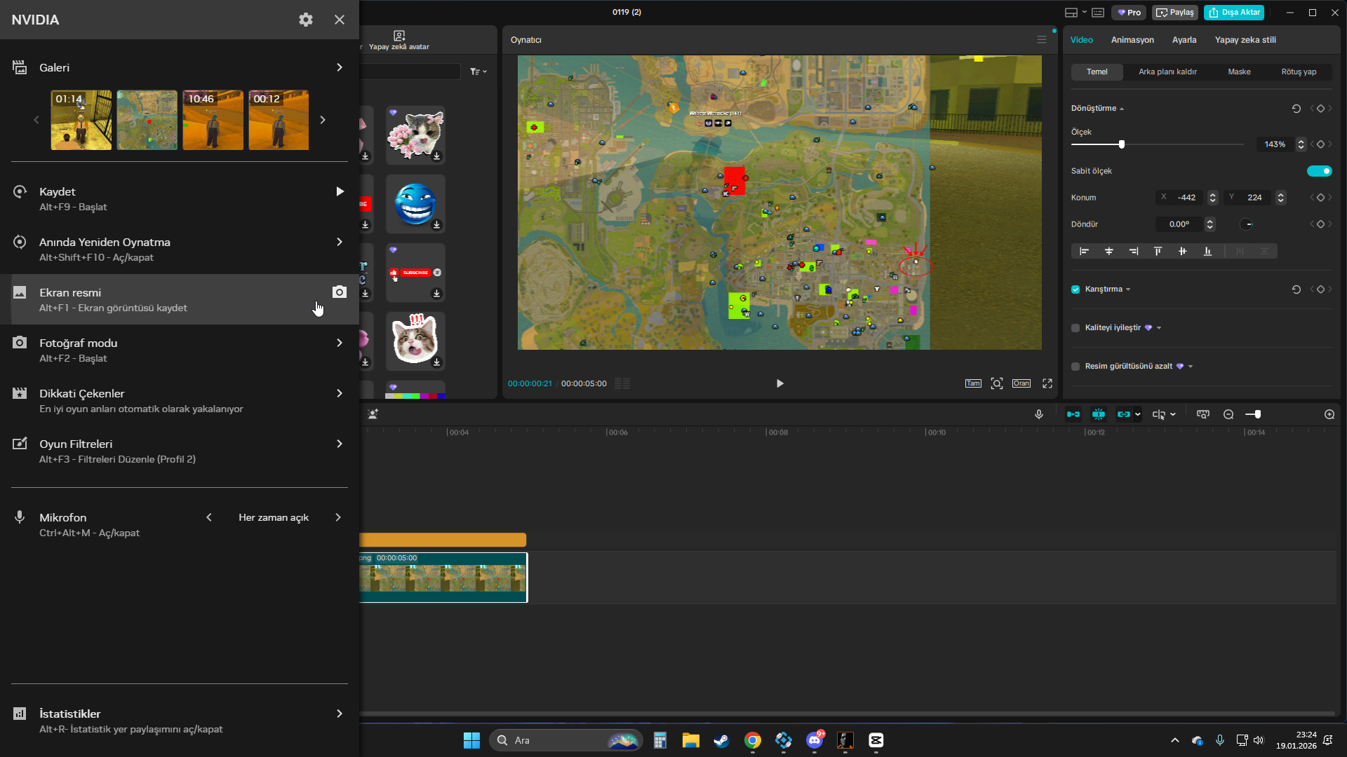The width and height of the screenshot is (1347, 757).
Task: Switch microphone mode to next option
Action: (x=338, y=517)
